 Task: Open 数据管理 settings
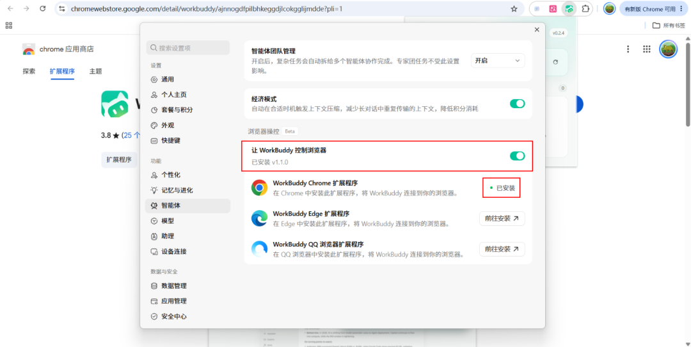click(x=187, y=286)
